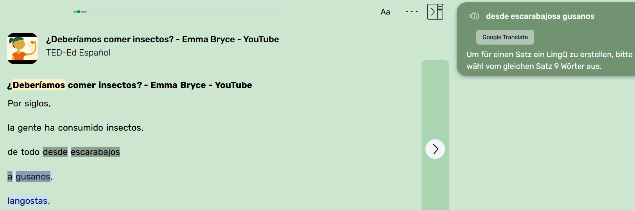Click the lesson thumbnail image
This screenshot has height=210, width=635.
click(22, 48)
